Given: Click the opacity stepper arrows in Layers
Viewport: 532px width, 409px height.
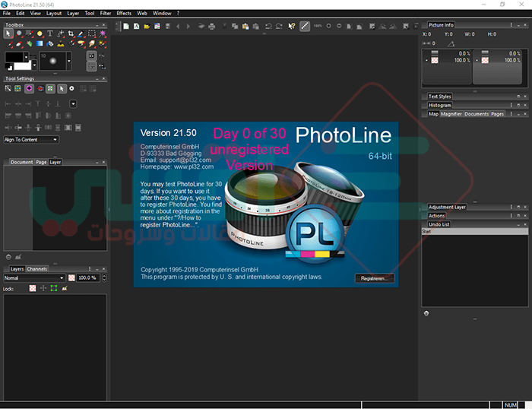Looking at the screenshot, I should pyautogui.click(x=104, y=278).
